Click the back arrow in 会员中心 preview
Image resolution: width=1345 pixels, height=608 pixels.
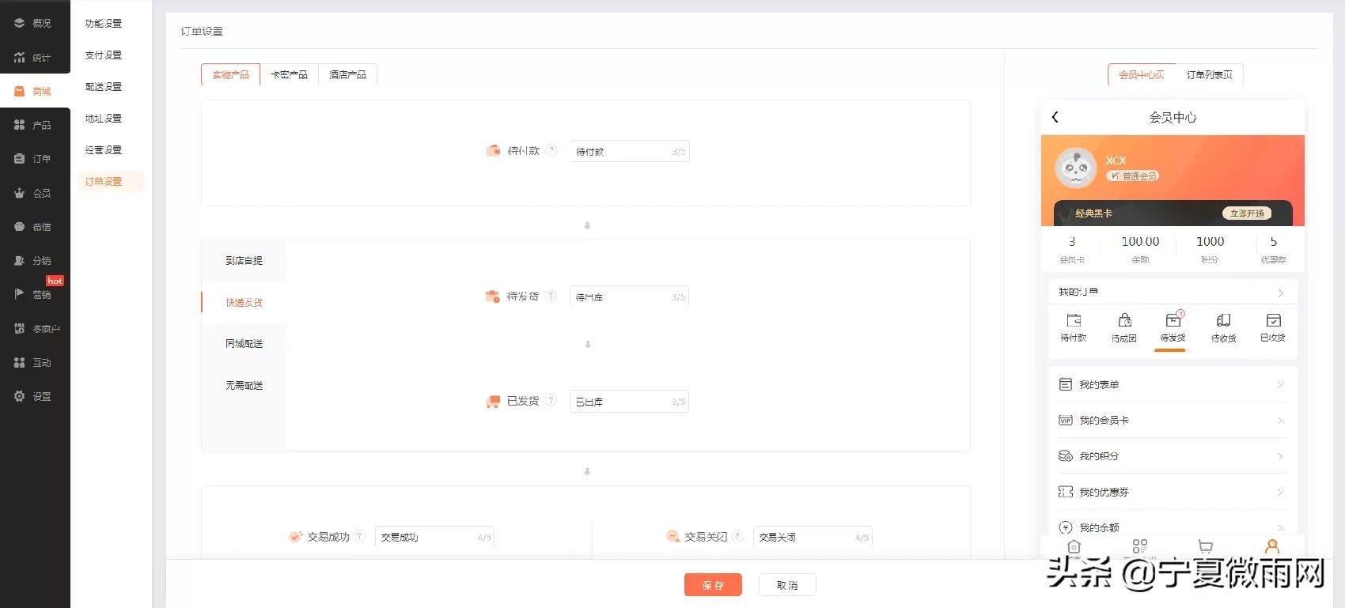pos(1055,117)
